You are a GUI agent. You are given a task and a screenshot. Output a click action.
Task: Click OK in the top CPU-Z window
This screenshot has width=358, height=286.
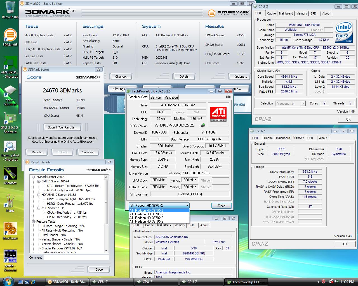[348, 119]
